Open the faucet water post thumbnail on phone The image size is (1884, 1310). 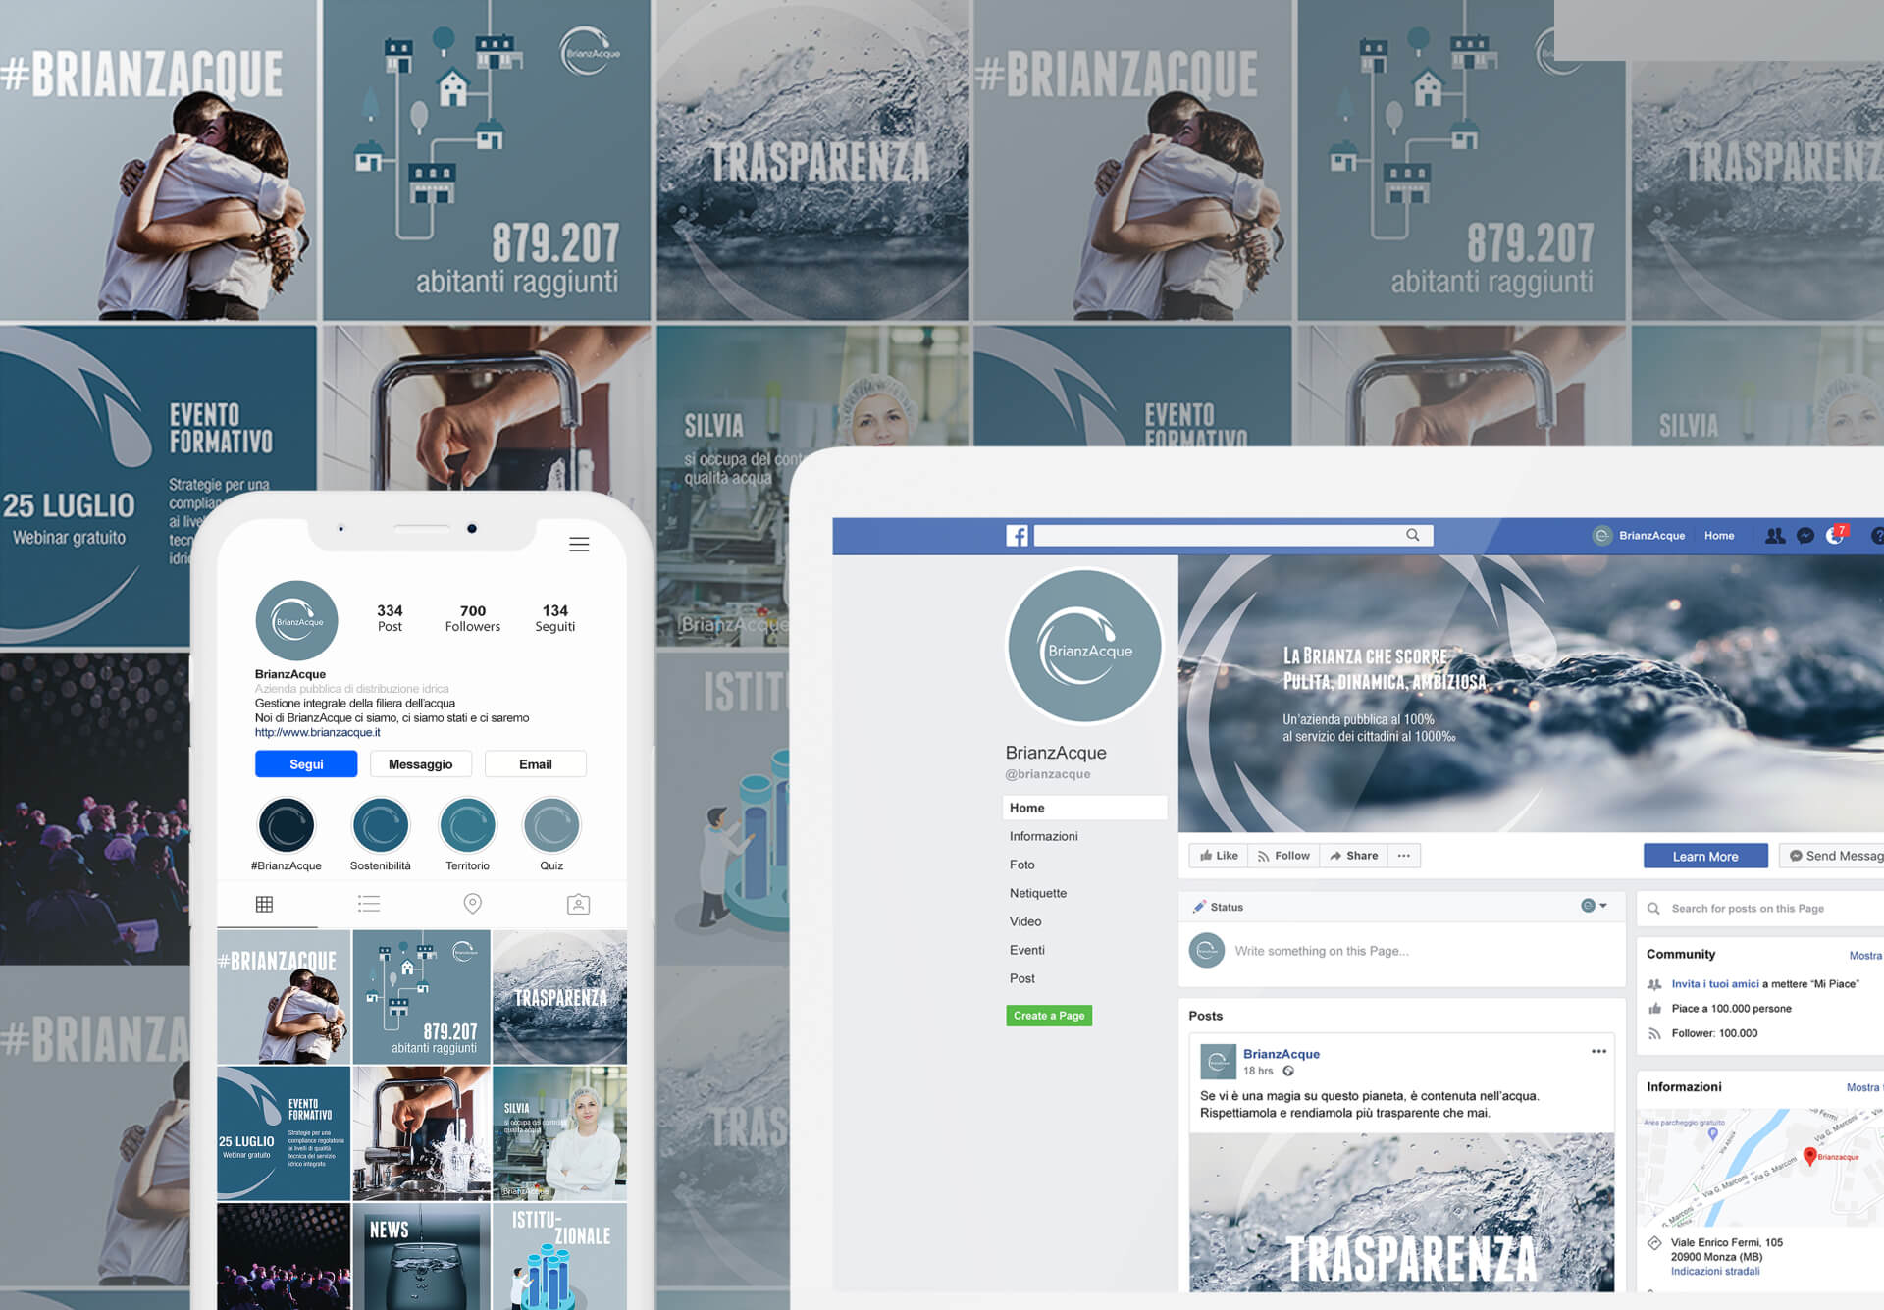421,1133
